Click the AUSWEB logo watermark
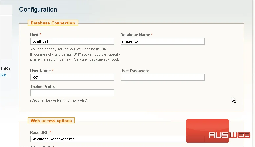This screenshot has height=147, width=255. click(218, 131)
